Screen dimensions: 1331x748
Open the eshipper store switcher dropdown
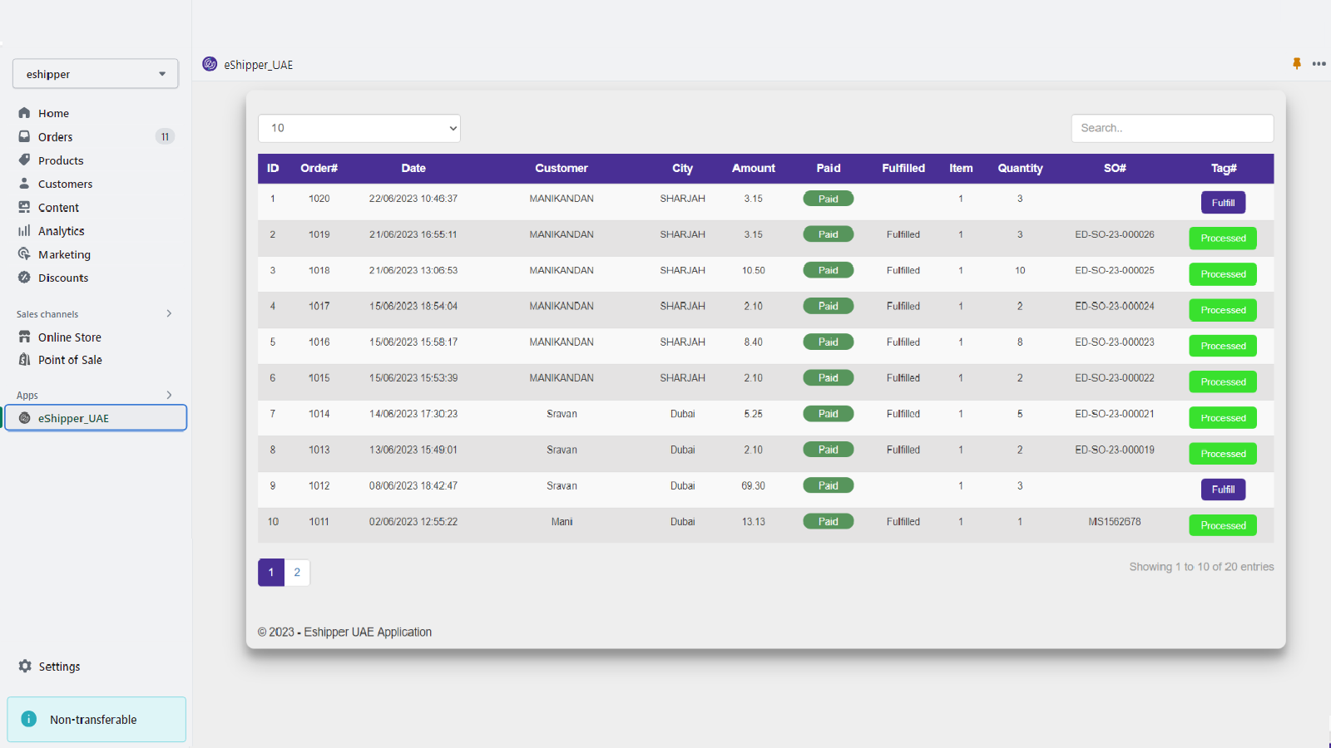(96, 74)
